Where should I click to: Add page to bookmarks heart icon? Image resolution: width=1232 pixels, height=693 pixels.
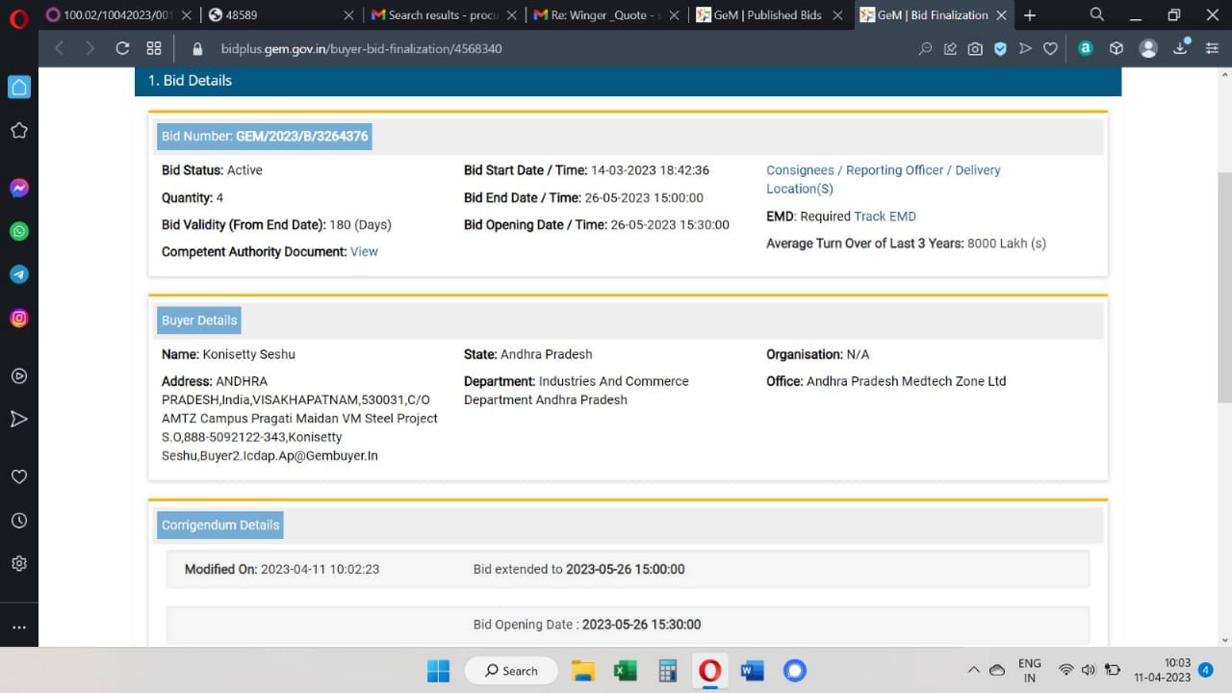click(x=1050, y=48)
